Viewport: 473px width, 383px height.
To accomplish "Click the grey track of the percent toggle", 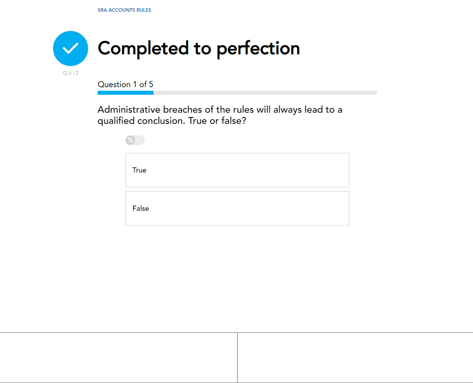I will point(140,140).
